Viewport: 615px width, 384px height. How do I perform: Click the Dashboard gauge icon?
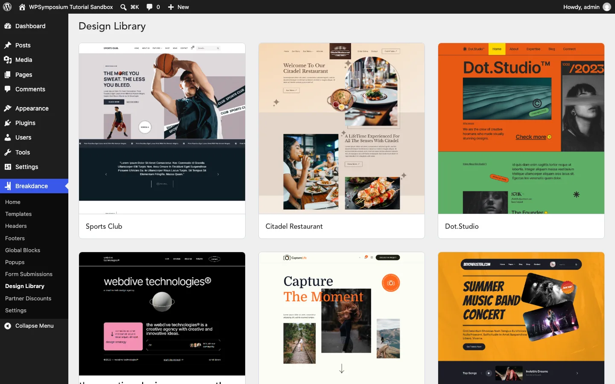click(8, 26)
